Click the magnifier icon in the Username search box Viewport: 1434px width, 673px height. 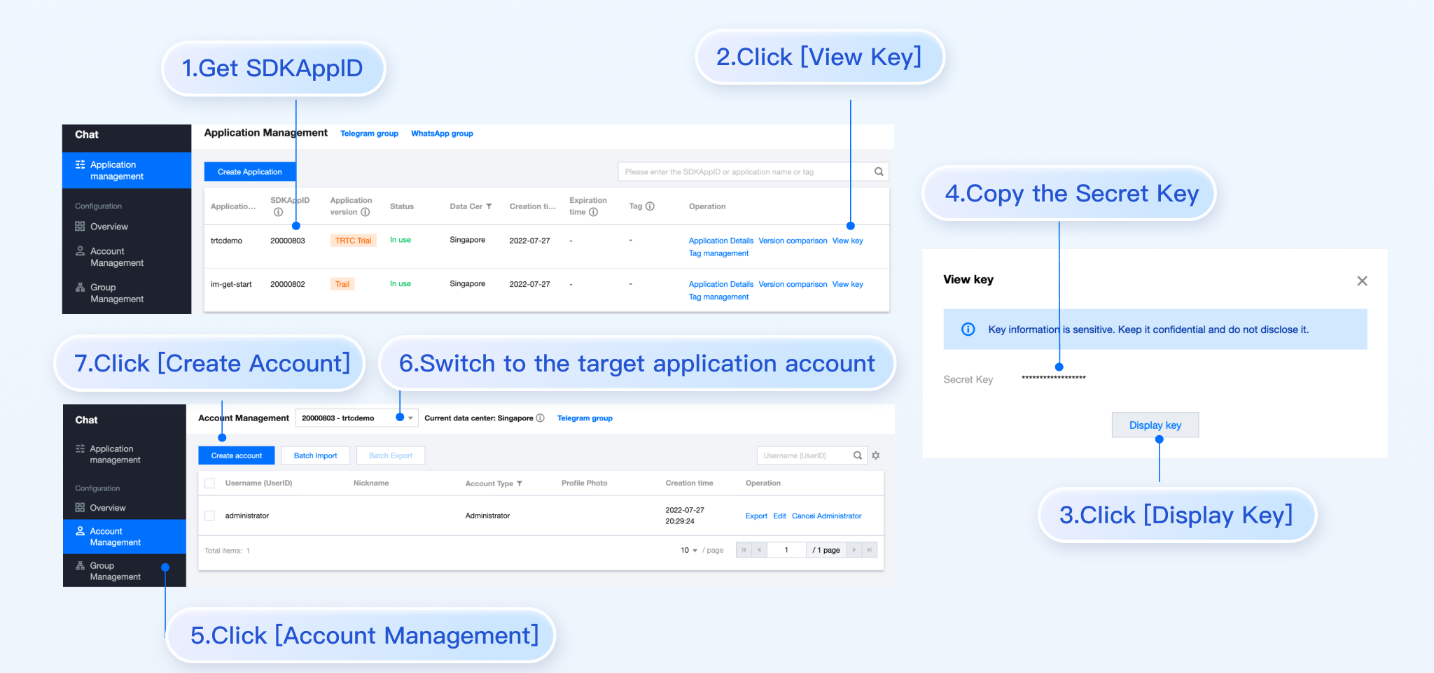(857, 455)
